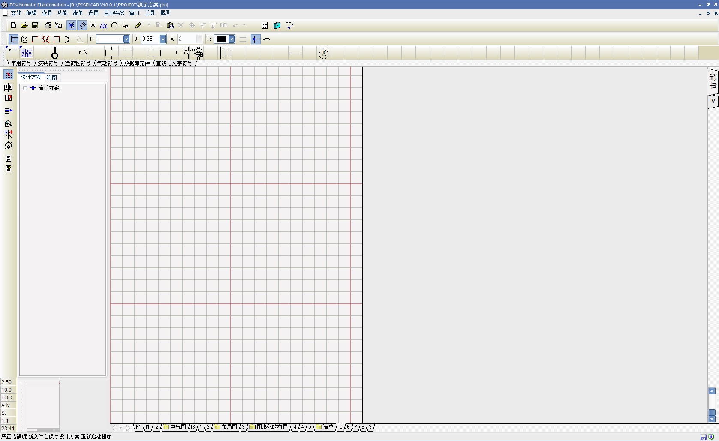Screen dimensions: 719x441
Task: Open the 电气图 page tab
Action: click(175, 427)
